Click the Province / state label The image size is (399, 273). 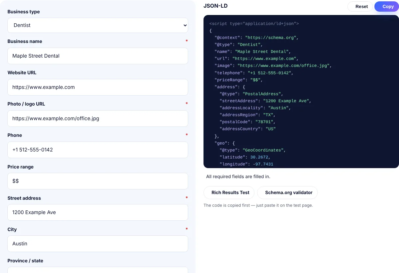25,261
